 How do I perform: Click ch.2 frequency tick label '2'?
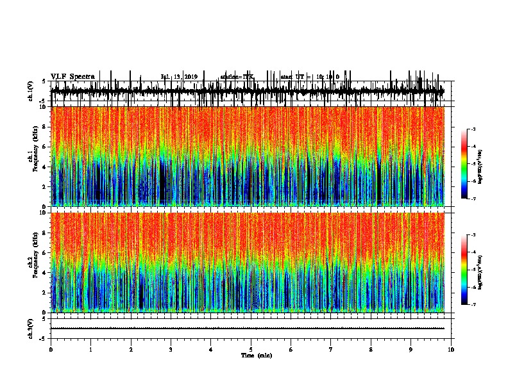pyautogui.click(x=45, y=293)
